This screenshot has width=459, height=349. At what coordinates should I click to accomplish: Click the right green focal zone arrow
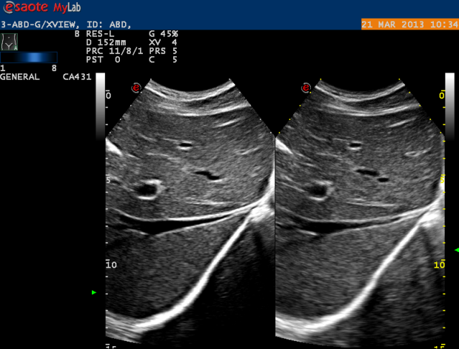pyautogui.click(x=455, y=250)
